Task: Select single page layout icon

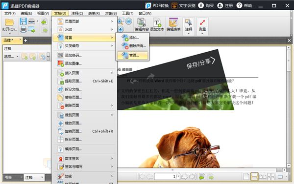Action: [x=246, y=177]
